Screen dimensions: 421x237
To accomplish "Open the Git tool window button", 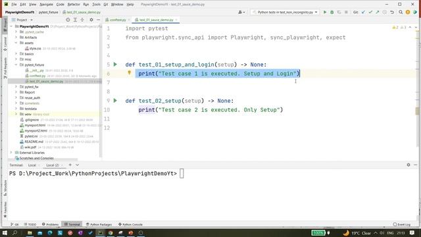I will pyautogui.click(x=14, y=224).
